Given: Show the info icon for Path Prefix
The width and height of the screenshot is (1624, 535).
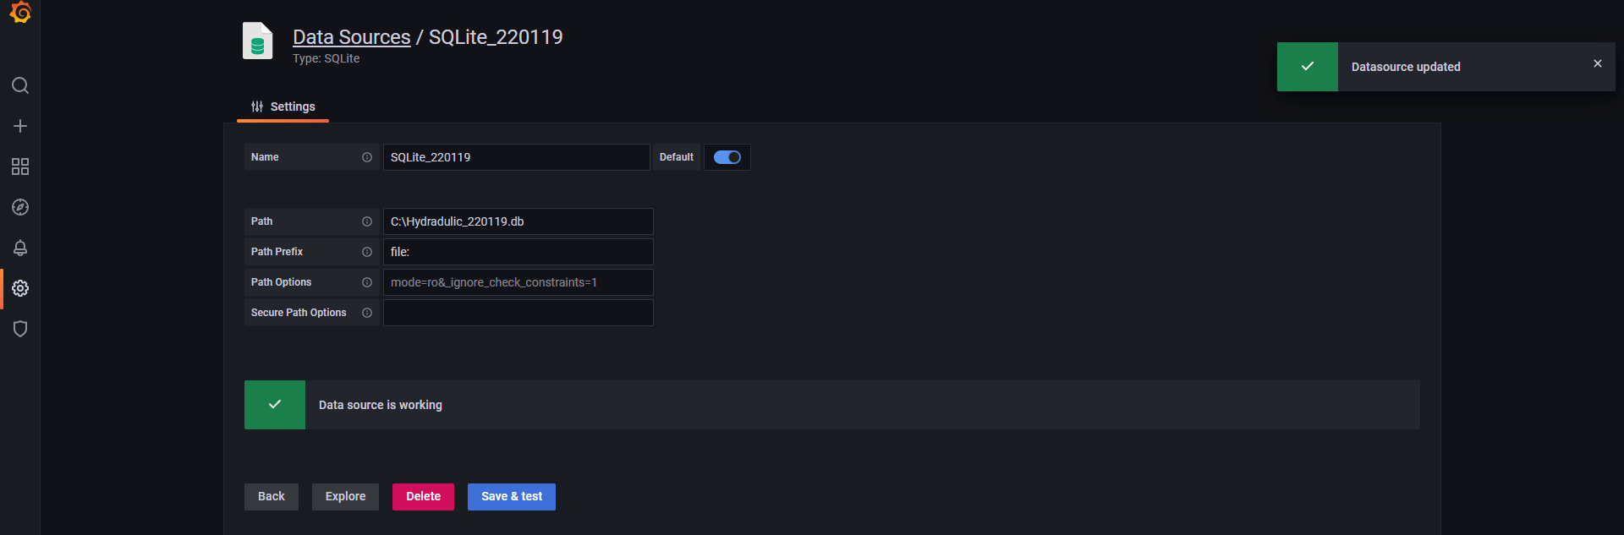Looking at the screenshot, I should point(367,252).
